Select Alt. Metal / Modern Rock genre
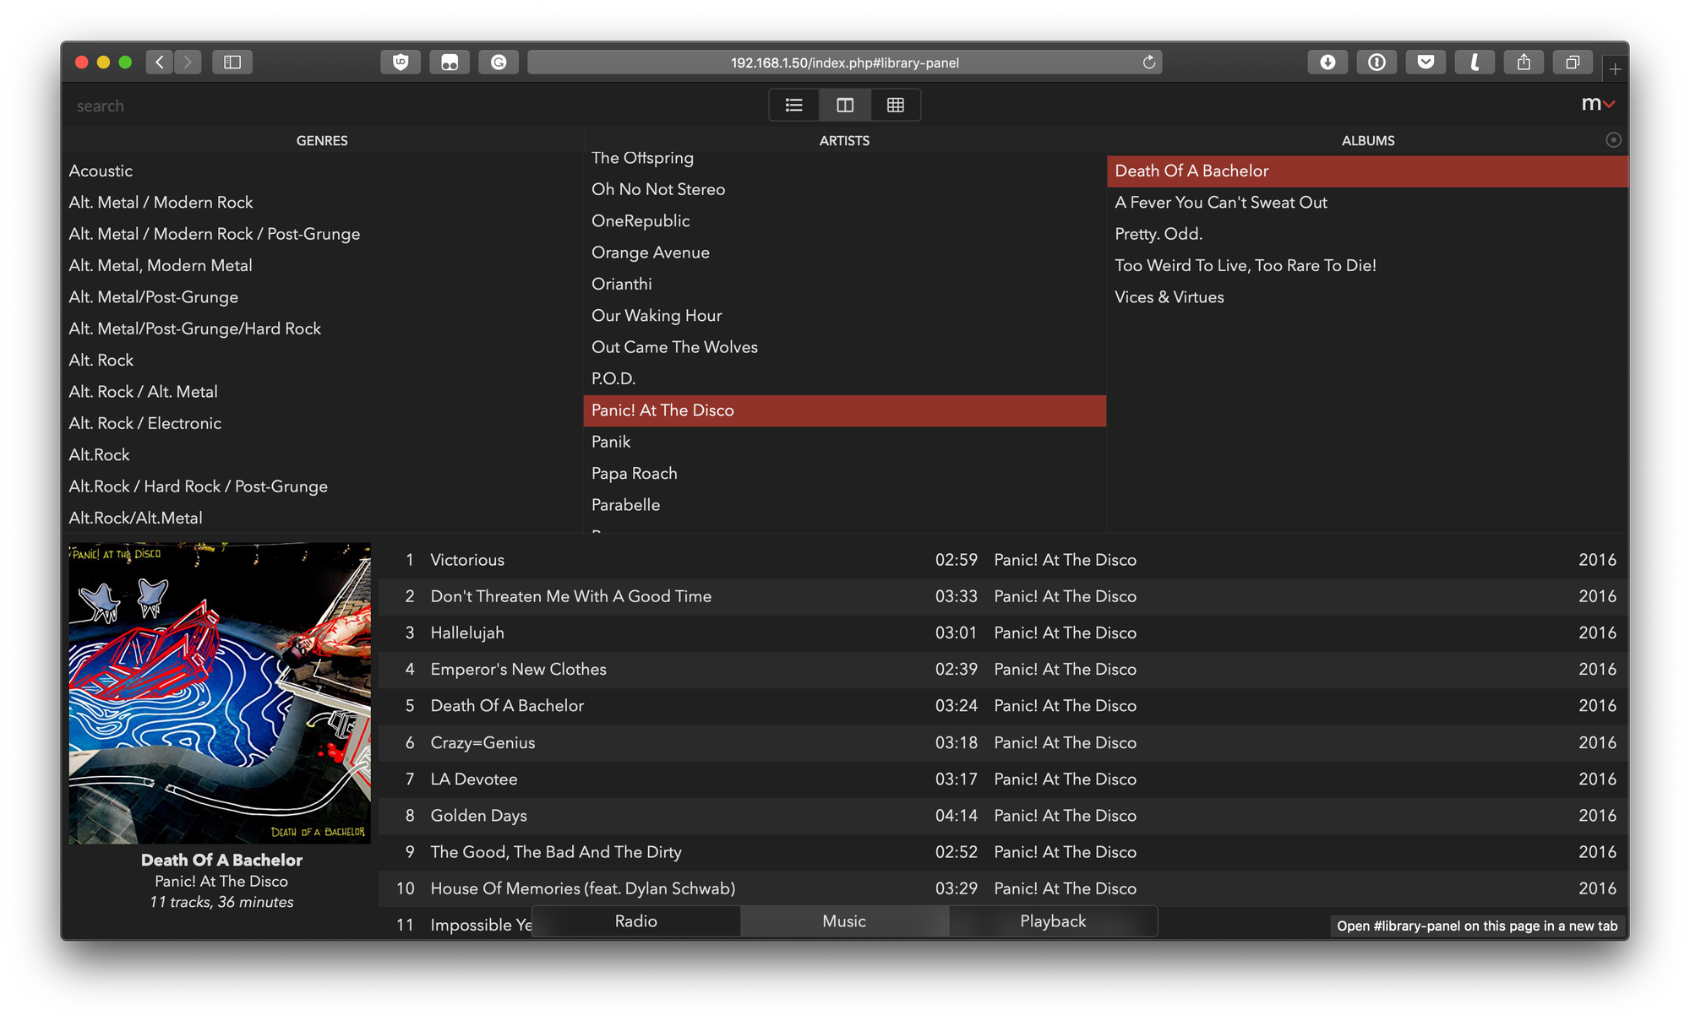The height and width of the screenshot is (1021, 1690). click(x=322, y=202)
